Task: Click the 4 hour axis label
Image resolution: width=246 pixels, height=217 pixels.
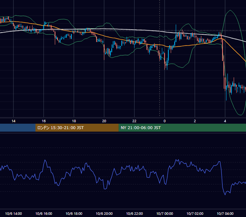Action: tap(225, 121)
